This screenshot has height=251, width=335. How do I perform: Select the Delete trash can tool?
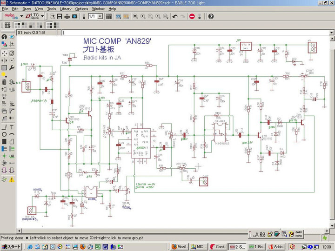tap(4, 82)
